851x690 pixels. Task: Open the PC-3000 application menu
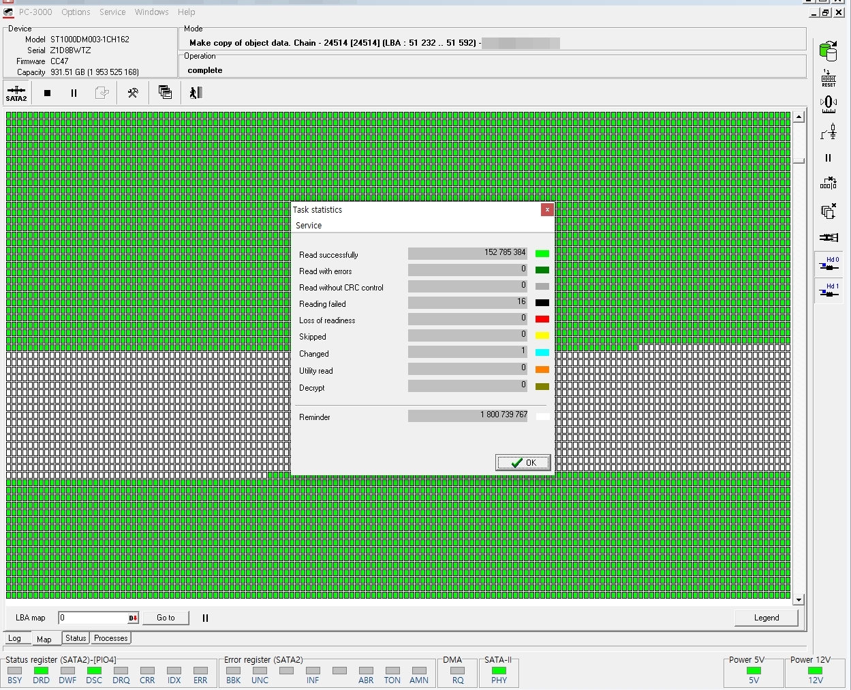point(35,12)
